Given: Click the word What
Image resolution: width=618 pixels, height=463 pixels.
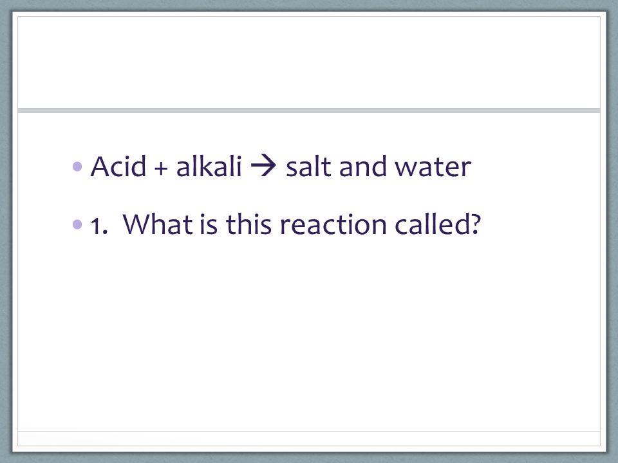Looking at the screenshot, I should [x=158, y=224].
